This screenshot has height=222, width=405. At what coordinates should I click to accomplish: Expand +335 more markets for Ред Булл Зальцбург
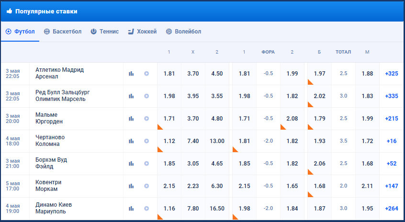point(391,96)
